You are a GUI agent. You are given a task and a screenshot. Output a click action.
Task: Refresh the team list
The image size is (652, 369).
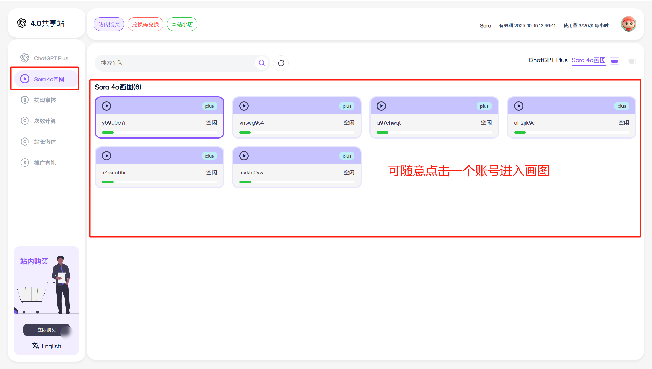pos(281,63)
